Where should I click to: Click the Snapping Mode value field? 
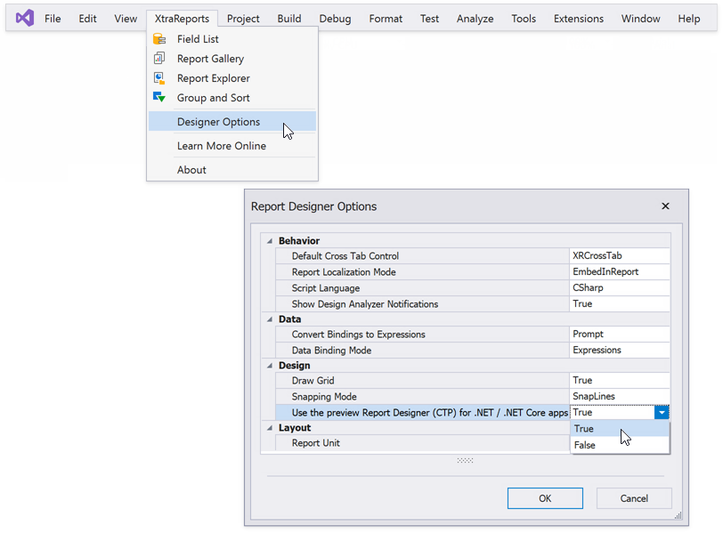tap(620, 397)
